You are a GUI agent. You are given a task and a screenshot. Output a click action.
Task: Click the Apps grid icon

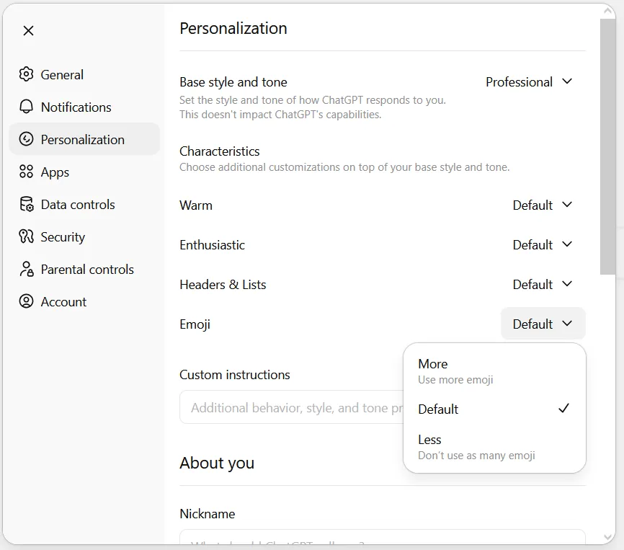[27, 172]
